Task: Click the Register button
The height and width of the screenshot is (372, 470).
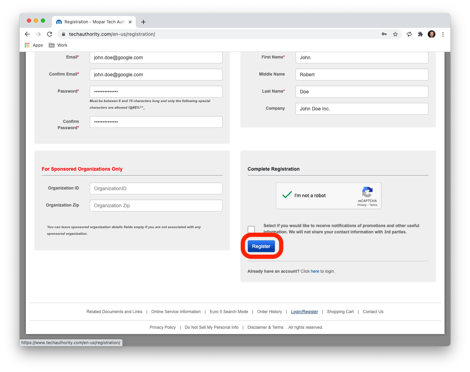Action: click(261, 246)
